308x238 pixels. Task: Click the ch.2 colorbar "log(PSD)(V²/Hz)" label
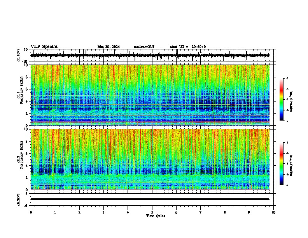[291, 165]
